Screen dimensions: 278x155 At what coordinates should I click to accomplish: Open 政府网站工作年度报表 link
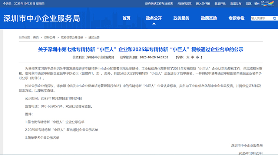[159, 3]
